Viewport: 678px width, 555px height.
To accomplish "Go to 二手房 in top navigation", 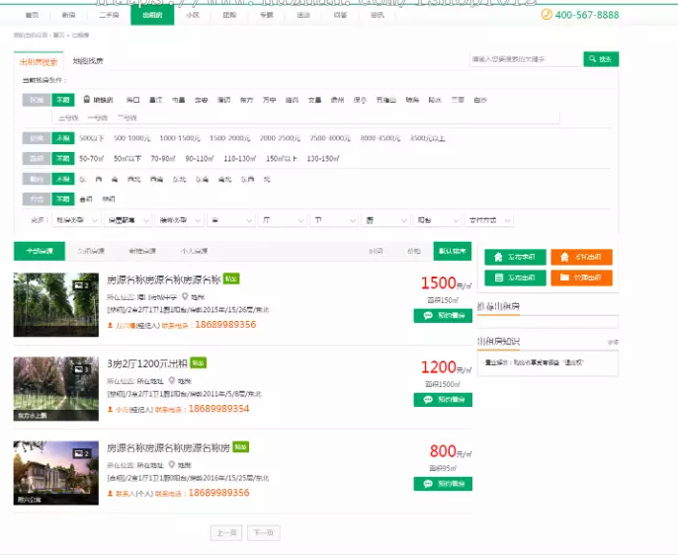I will [x=109, y=15].
